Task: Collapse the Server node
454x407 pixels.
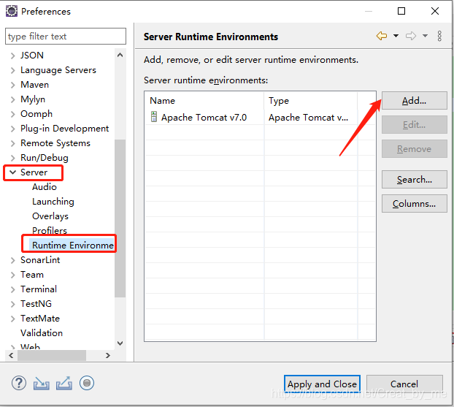Action: [x=12, y=172]
